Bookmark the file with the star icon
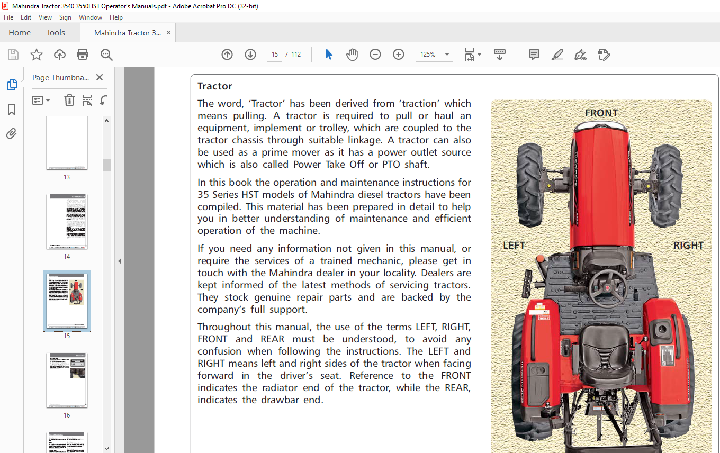Screen dimensions: 720x453 (x=37, y=55)
